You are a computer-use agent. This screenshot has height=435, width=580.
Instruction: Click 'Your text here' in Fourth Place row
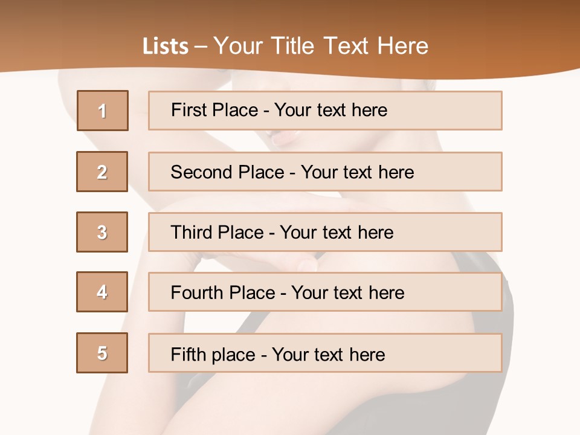pyautogui.click(x=347, y=293)
